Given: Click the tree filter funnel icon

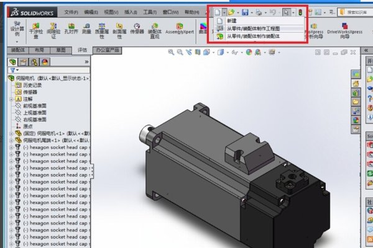Looking at the screenshot, I should point(13,70).
